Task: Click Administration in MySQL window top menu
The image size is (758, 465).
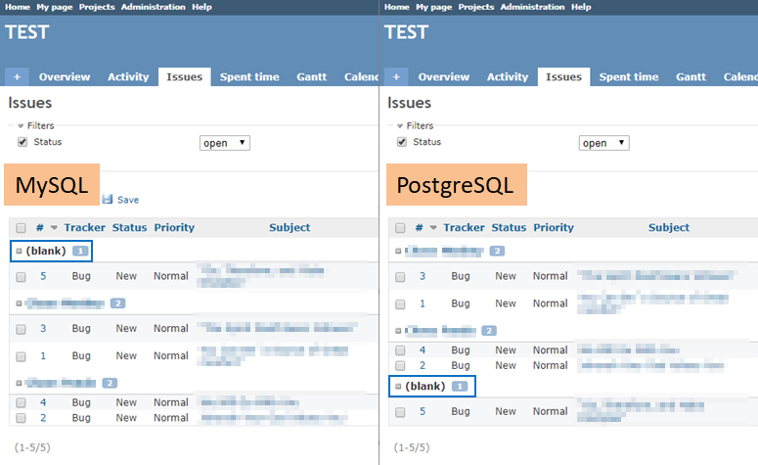Action: coord(153,7)
